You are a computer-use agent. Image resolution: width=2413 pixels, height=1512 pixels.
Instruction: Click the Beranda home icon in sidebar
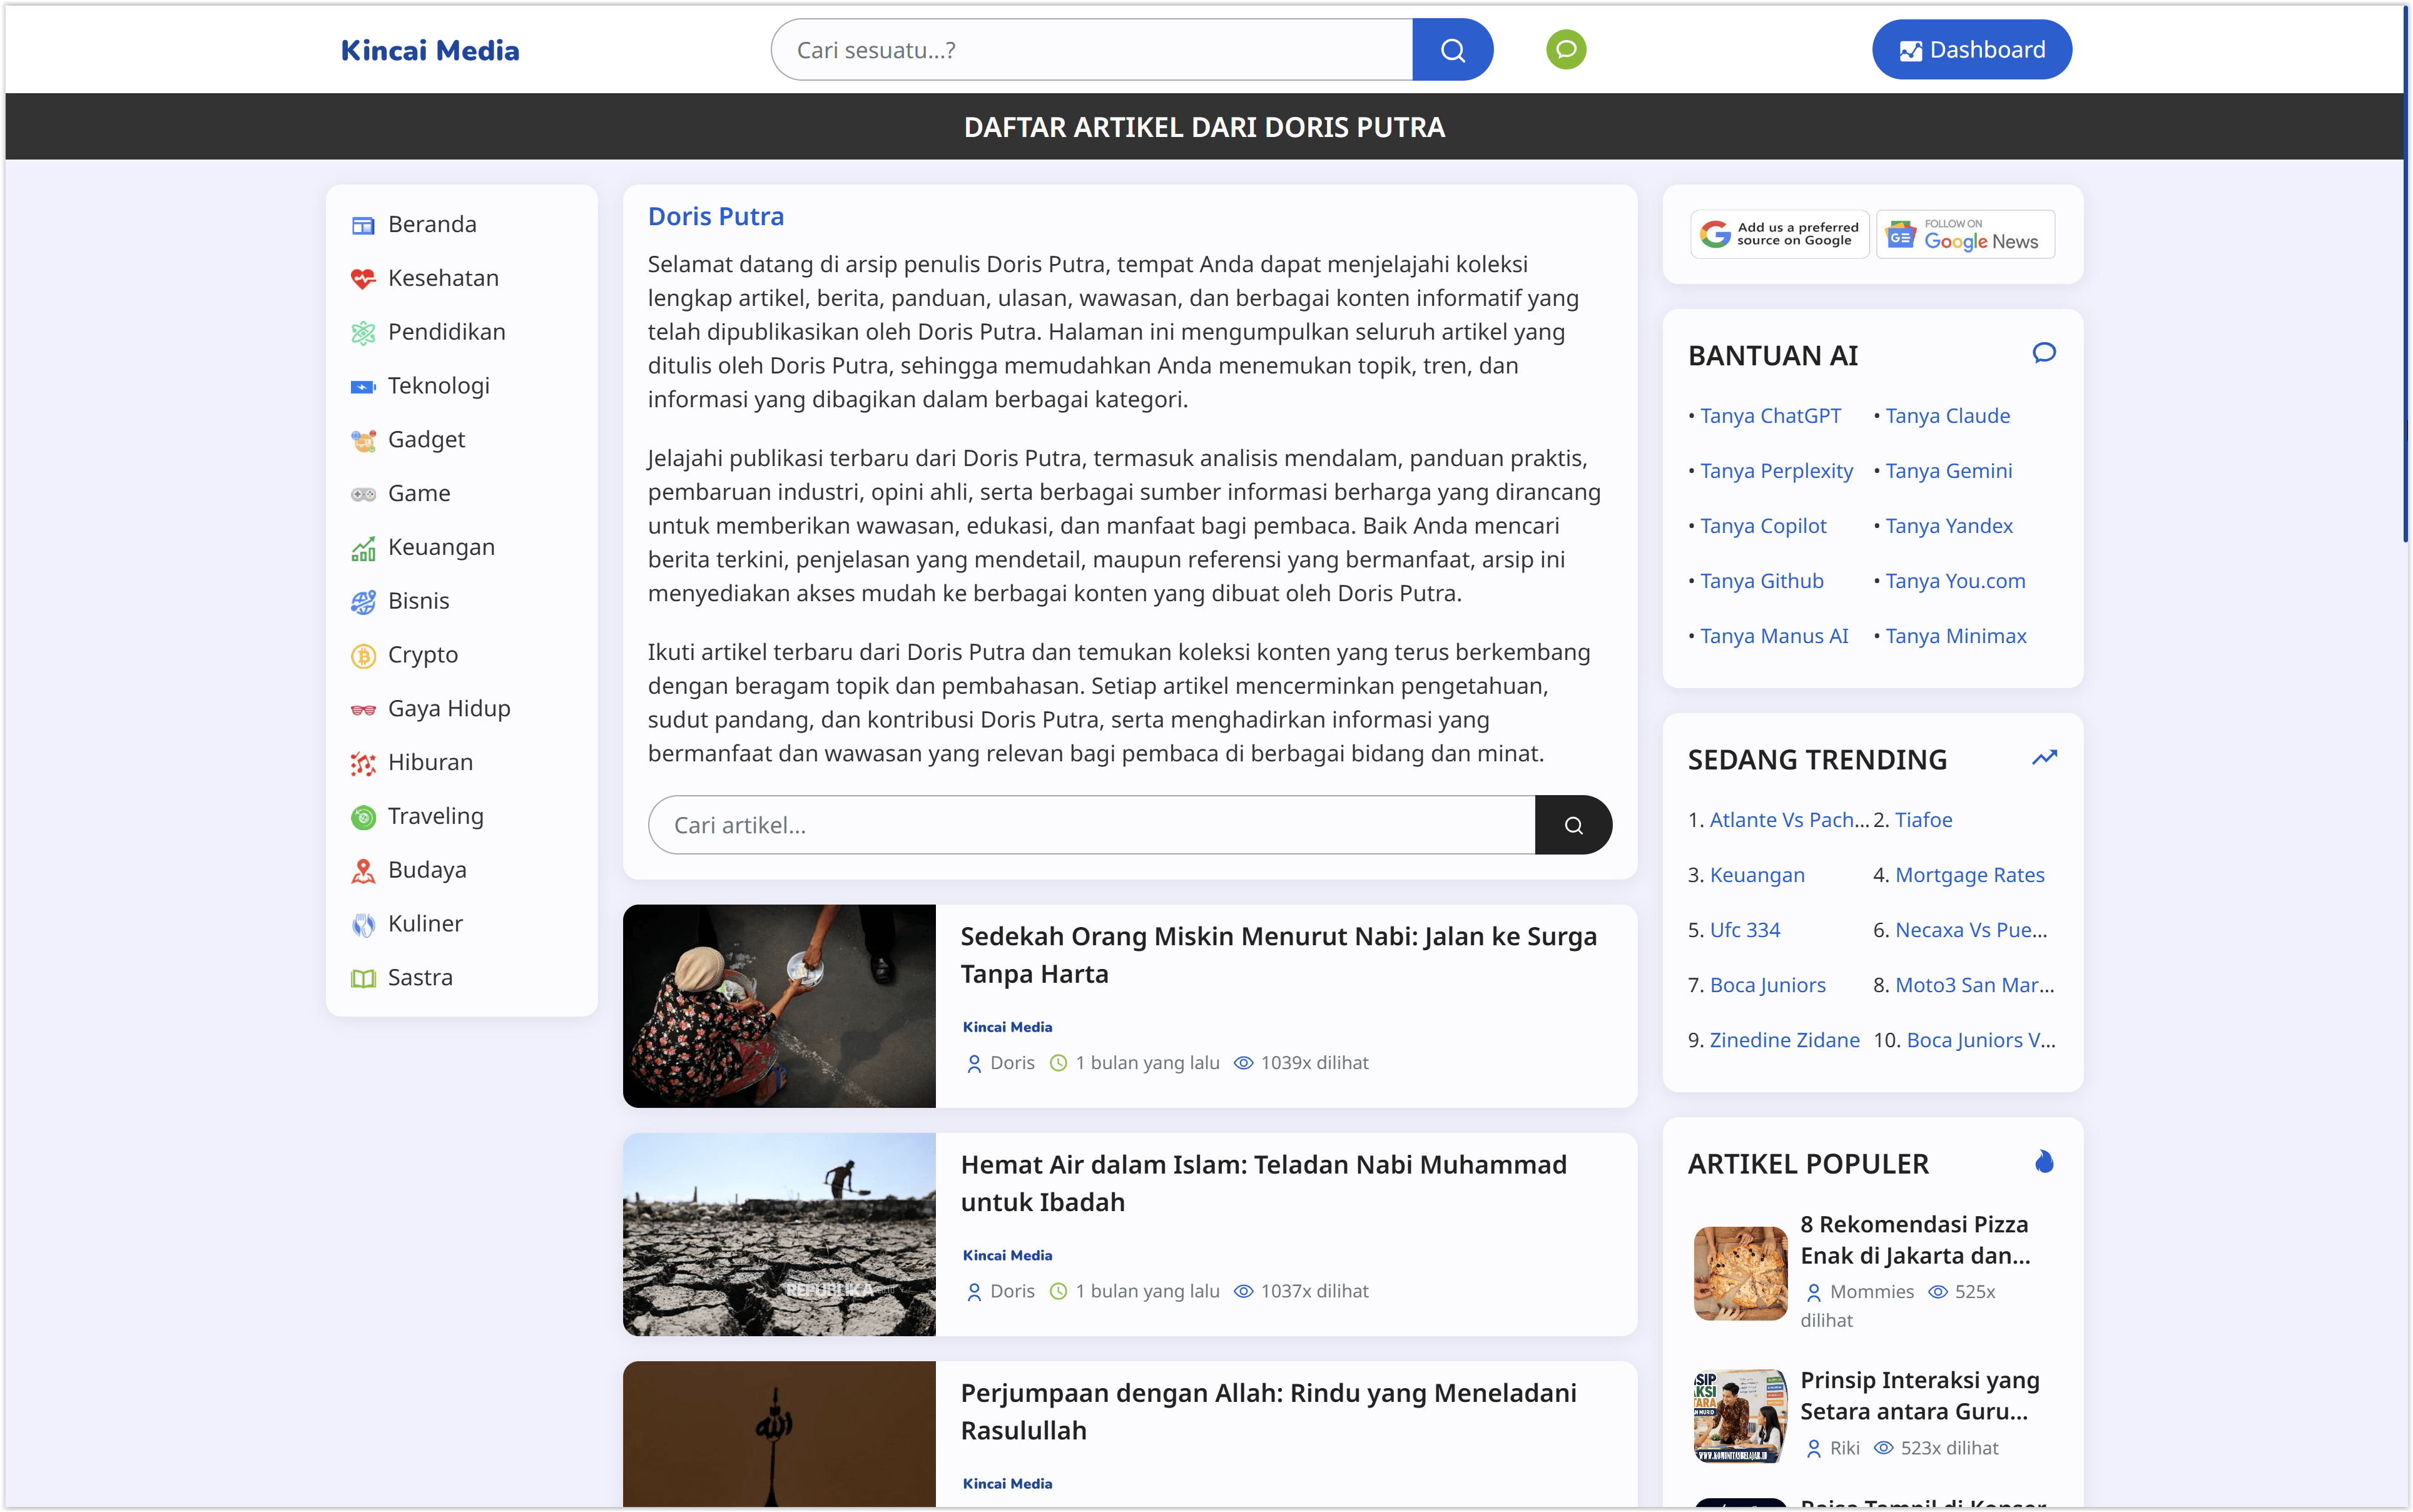click(363, 225)
